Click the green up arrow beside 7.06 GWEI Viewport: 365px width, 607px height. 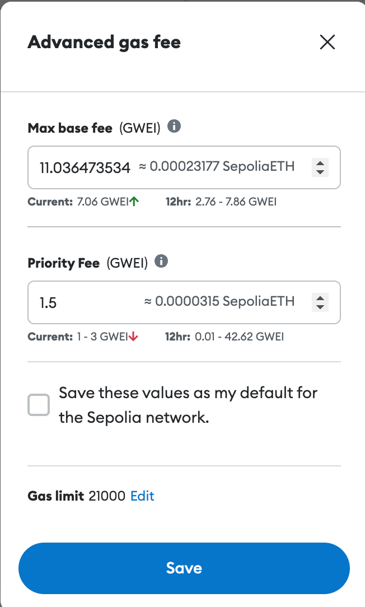point(134,201)
